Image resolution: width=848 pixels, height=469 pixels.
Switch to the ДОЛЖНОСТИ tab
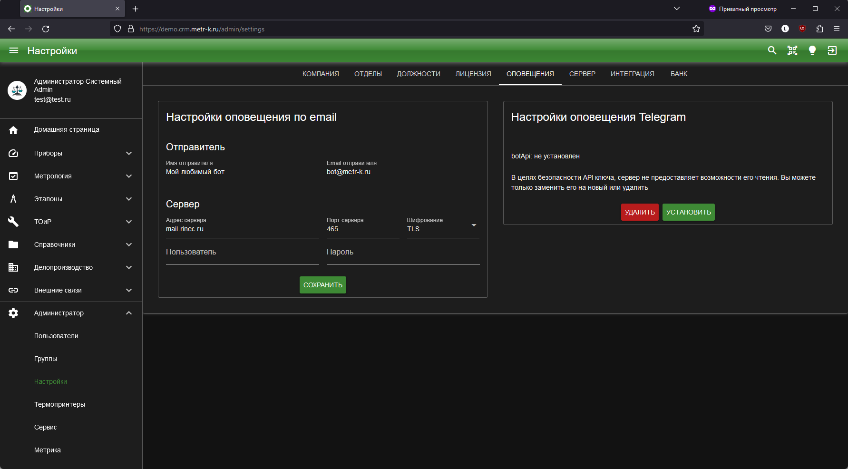point(419,74)
